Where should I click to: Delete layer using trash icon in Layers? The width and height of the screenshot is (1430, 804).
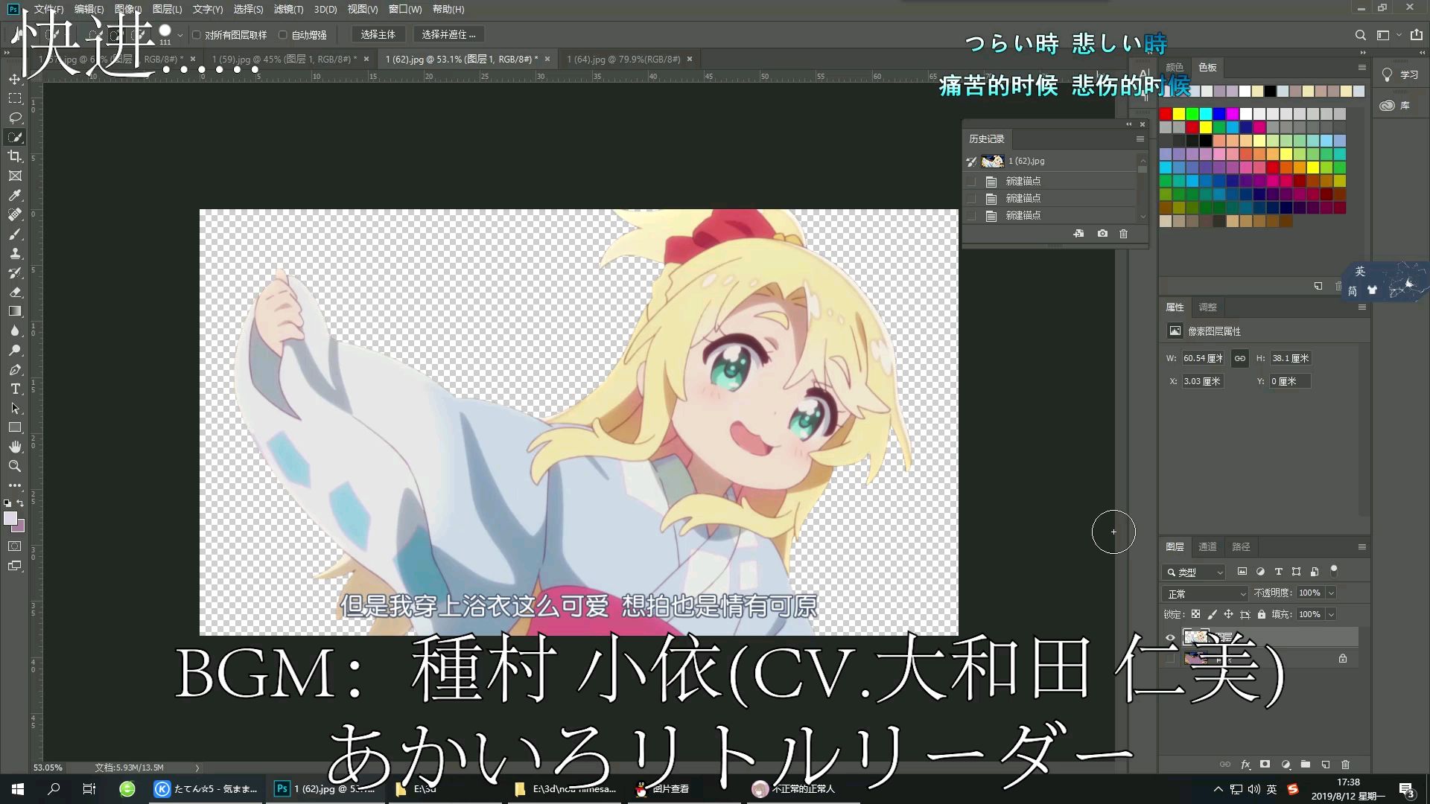click(x=1345, y=765)
